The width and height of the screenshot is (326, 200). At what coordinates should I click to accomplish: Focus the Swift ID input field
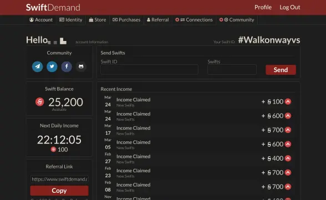pyautogui.click(x=149, y=69)
